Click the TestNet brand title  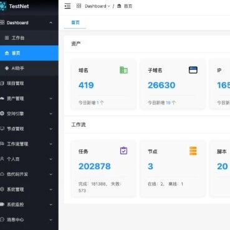[x=19, y=6]
